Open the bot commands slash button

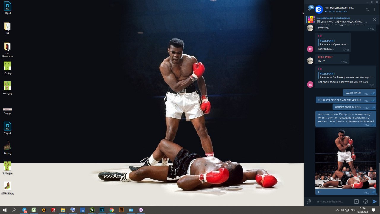357,202
